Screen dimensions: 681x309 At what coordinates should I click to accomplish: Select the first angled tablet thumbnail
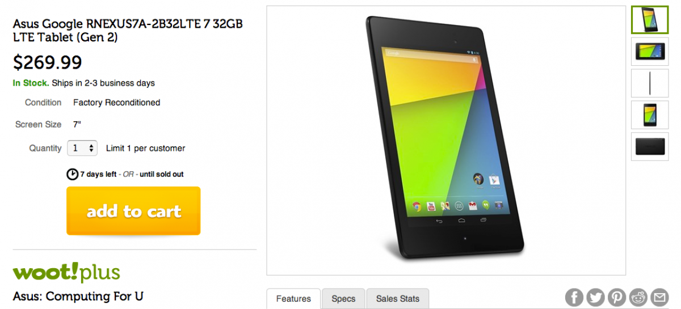tap(650, 20)
